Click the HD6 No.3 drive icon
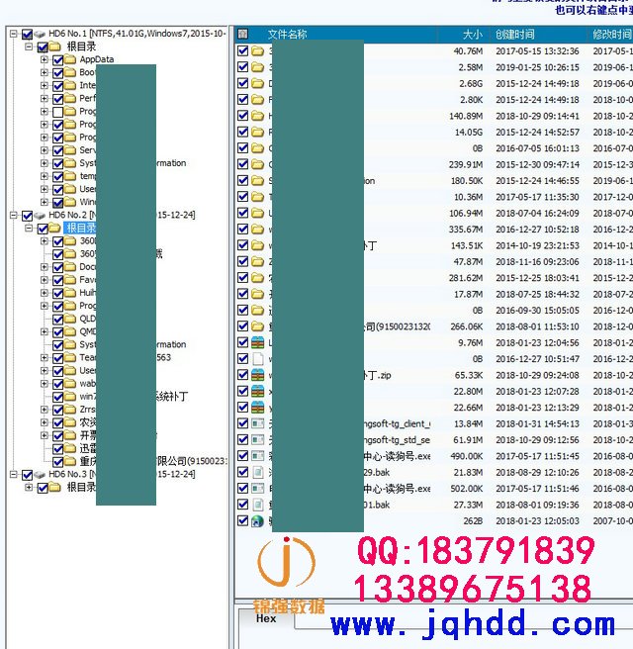This screenshot has width=633, height=649. 40,474
